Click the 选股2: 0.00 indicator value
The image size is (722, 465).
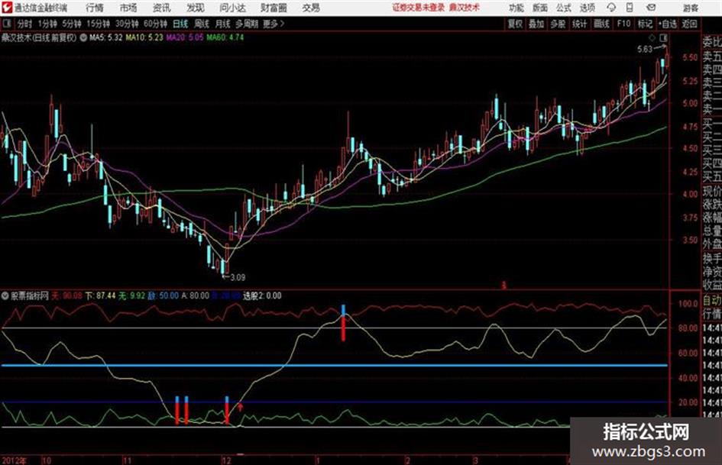pyautogui.click(x=262, y=295)
